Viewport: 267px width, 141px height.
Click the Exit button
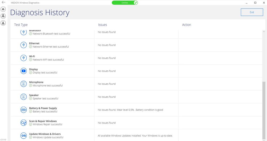[252, 12]
